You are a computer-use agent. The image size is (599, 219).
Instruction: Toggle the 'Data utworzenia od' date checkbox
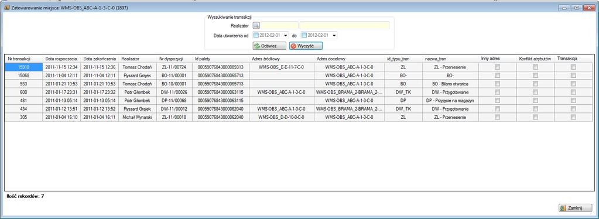(x=256, y=36)
